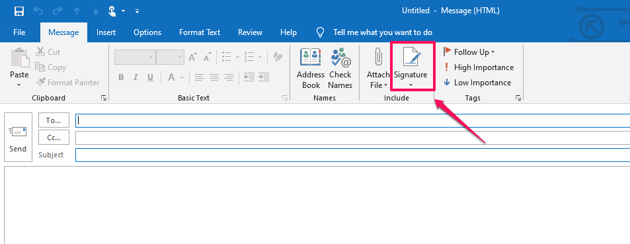The height and width of the screenshot is (244, 630).
Task: Click the Tell me what you want to do box
Action: click(383, 32)
